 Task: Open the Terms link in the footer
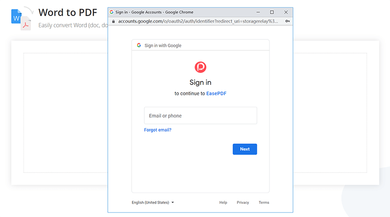click(264, 202)
